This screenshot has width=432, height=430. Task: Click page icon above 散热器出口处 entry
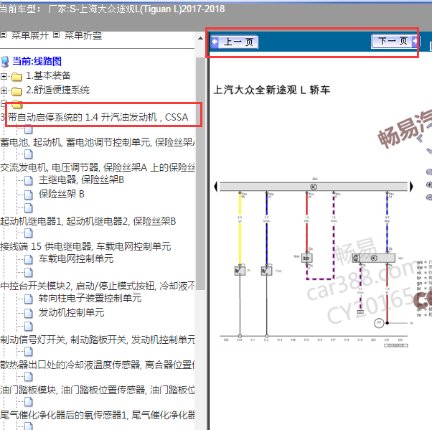pyautogui.click(x=29, y=352)
